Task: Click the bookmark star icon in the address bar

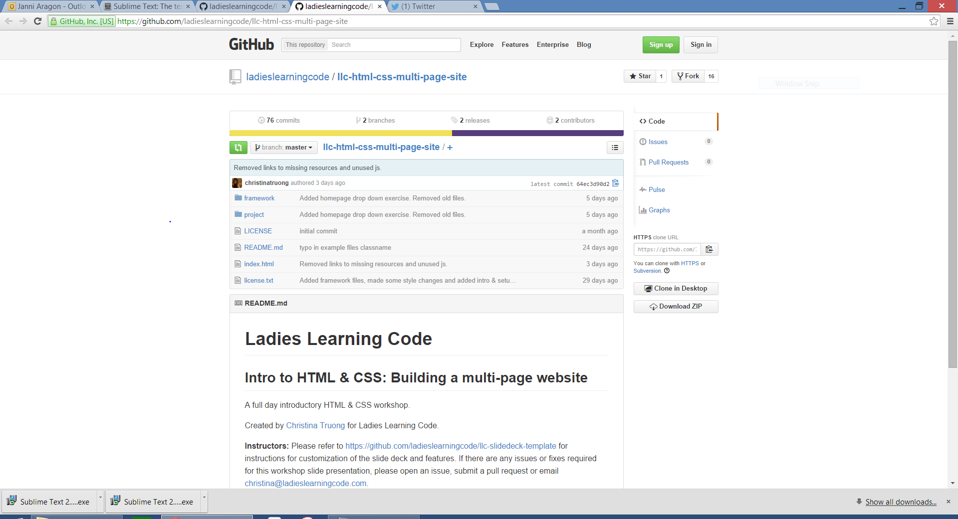Action: [934, 21]
